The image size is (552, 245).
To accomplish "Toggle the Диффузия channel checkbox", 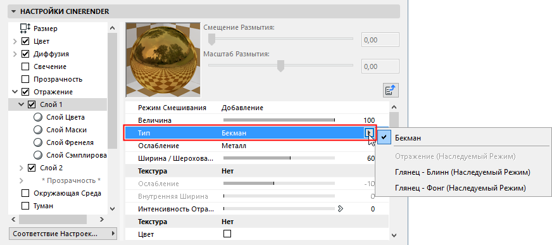I will coord(25,54).
